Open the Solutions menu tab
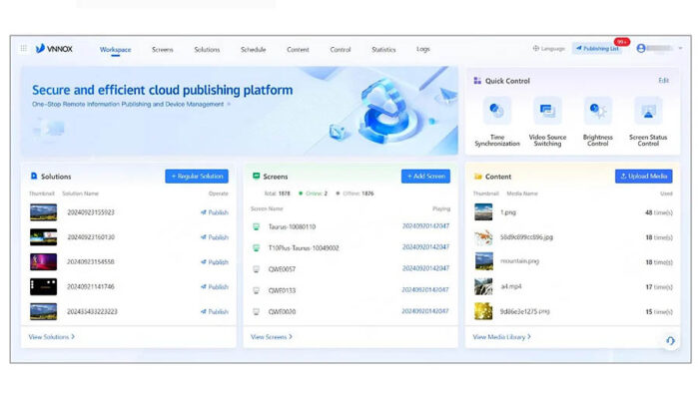Viewport: 699px width, 399px height. point(207,50)
